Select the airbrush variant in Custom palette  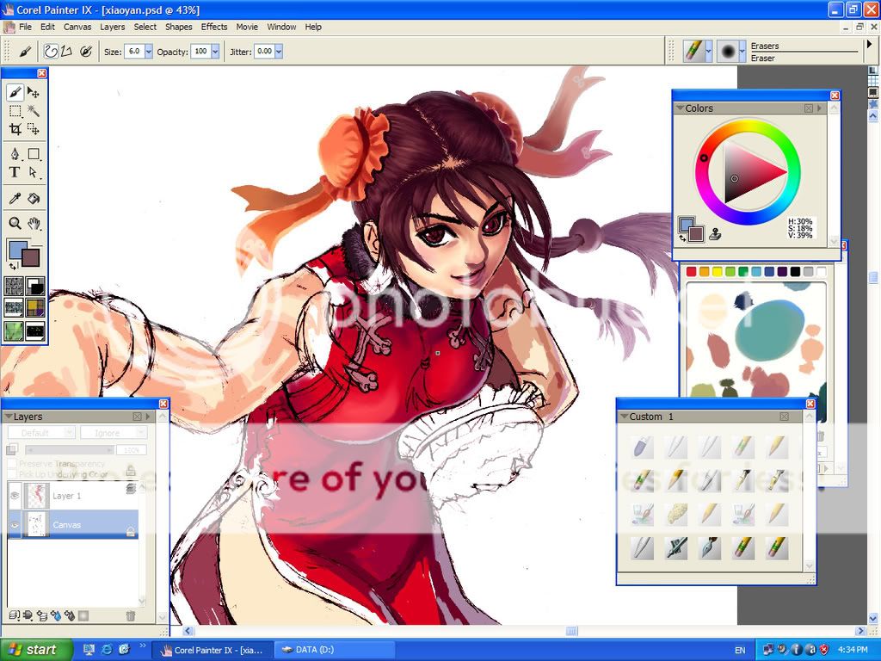[x=675, y=548]
